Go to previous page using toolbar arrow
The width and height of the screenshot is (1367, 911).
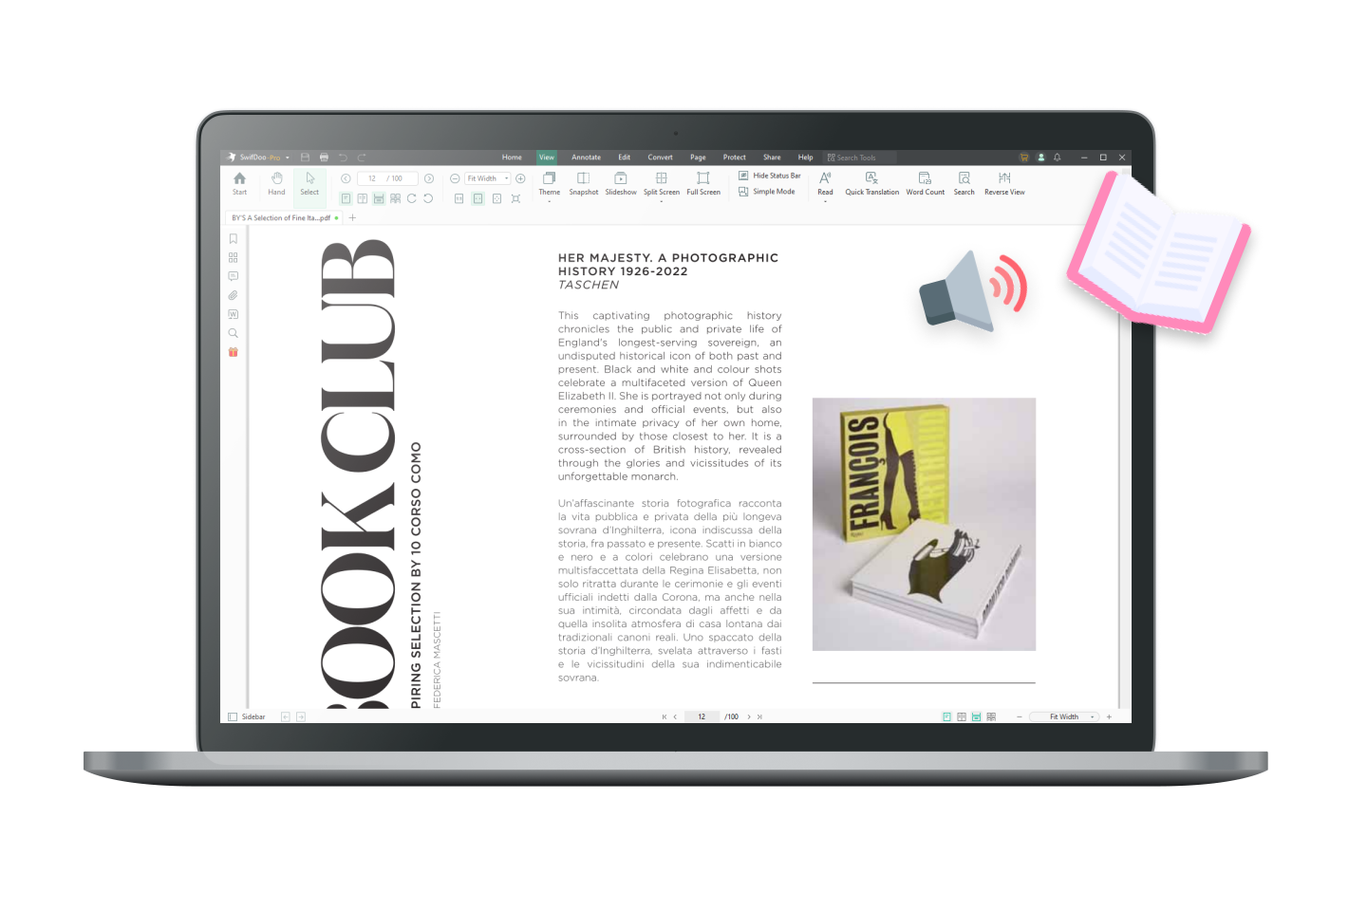click(346, 178)
